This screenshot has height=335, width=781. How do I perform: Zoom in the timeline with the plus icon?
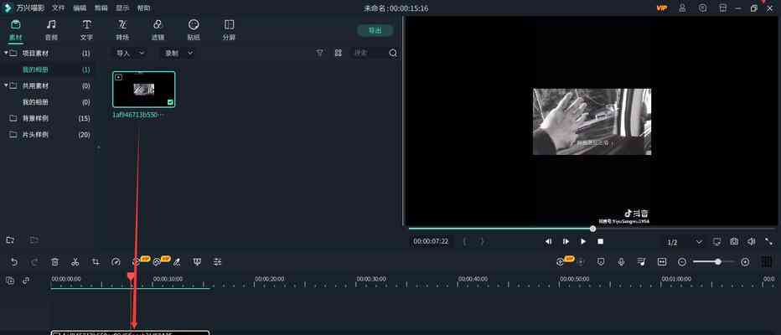click(745, 262)
